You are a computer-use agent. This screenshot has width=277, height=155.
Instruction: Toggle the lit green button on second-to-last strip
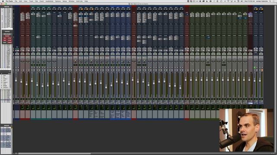coord(254,68)
